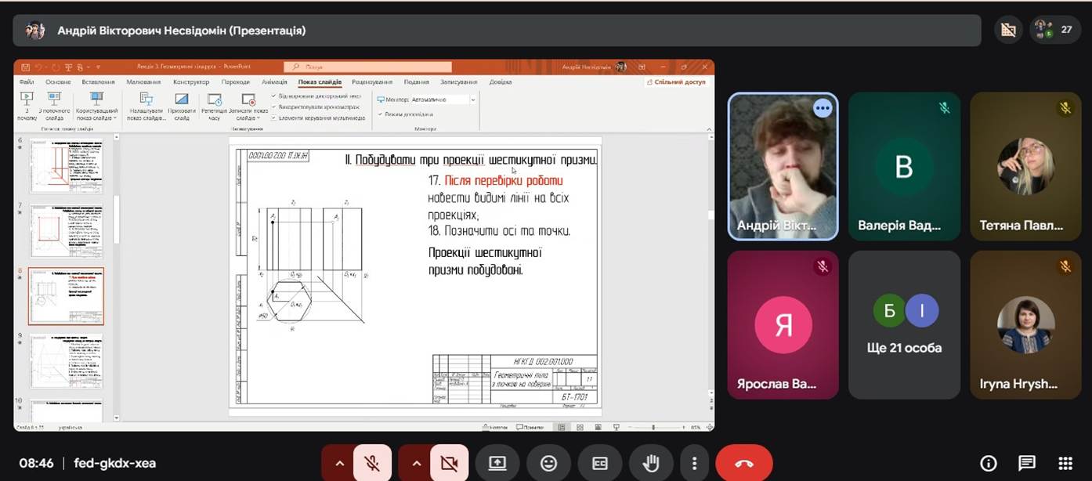This screenshot has height=481, width=1092.
Task: Open Meet more options three-dot menu
Action: (694, 463)
